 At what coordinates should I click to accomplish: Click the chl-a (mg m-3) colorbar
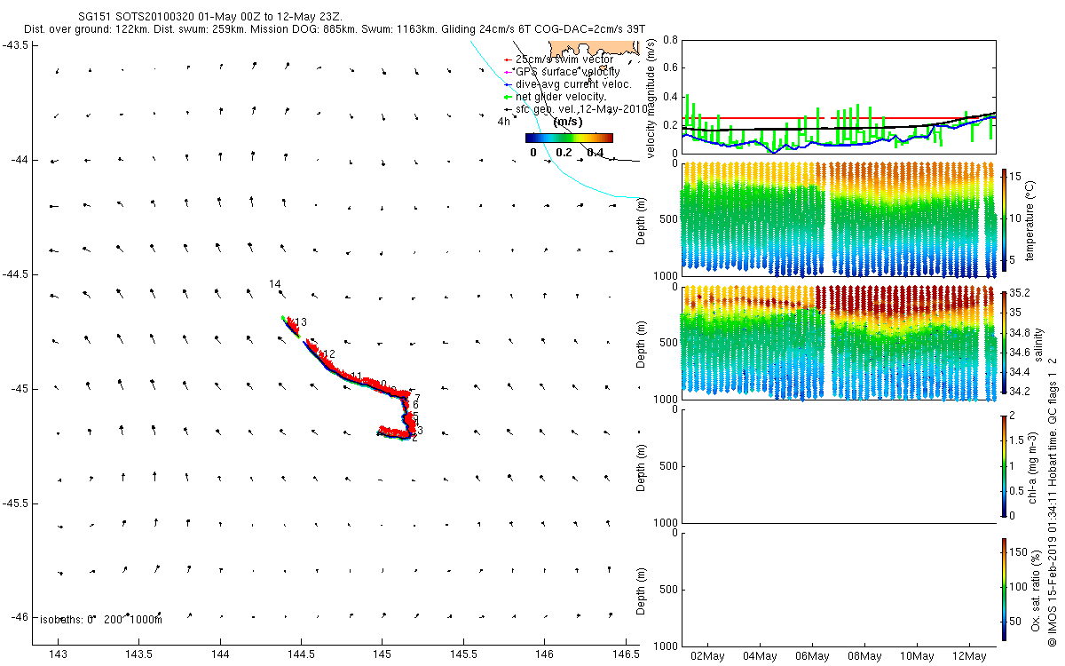[x=1005, y=465]
